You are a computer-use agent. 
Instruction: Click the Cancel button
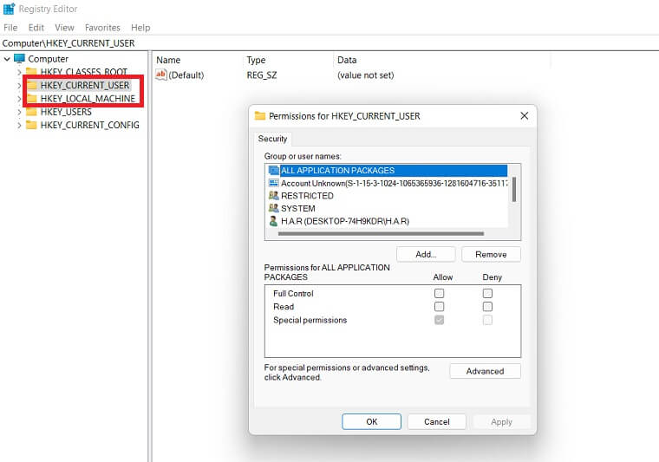click(437, 421)
